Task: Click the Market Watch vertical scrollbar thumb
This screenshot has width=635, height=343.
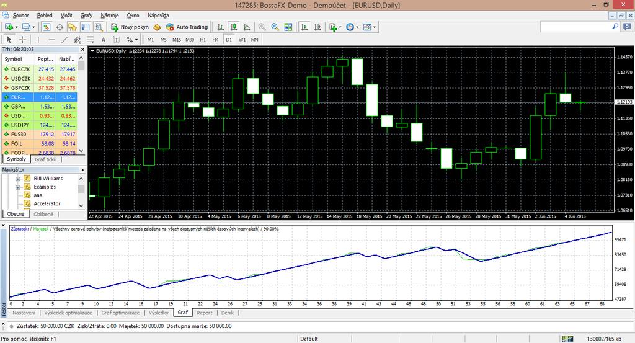Action: click(81, 66)
